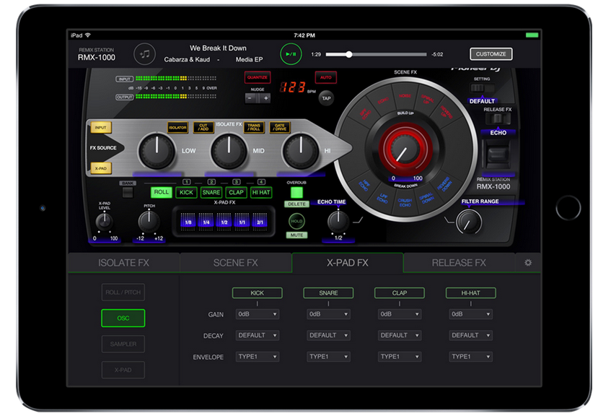Image resolution: width=611 pixels, height=416 pixels.
Task: Click the track playback progress slider
Action: (x=374, y=54)
